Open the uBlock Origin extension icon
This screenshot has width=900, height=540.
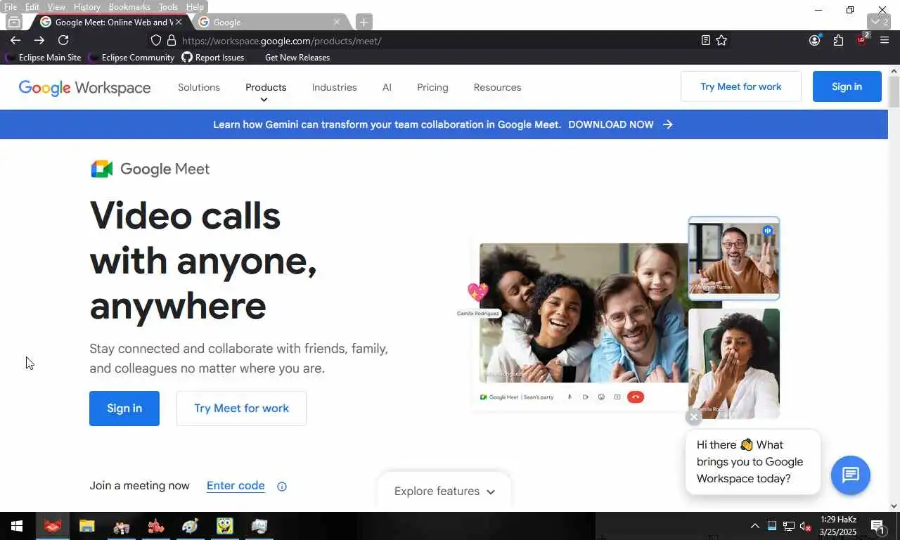[861, 40]
